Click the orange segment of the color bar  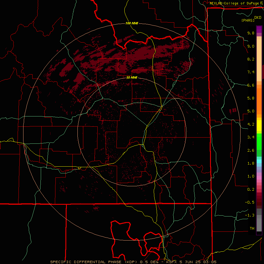259,101
